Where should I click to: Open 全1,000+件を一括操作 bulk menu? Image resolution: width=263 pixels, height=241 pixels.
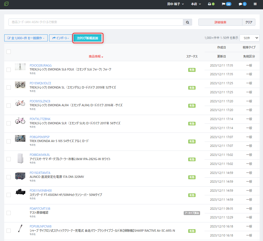[26, 38]
